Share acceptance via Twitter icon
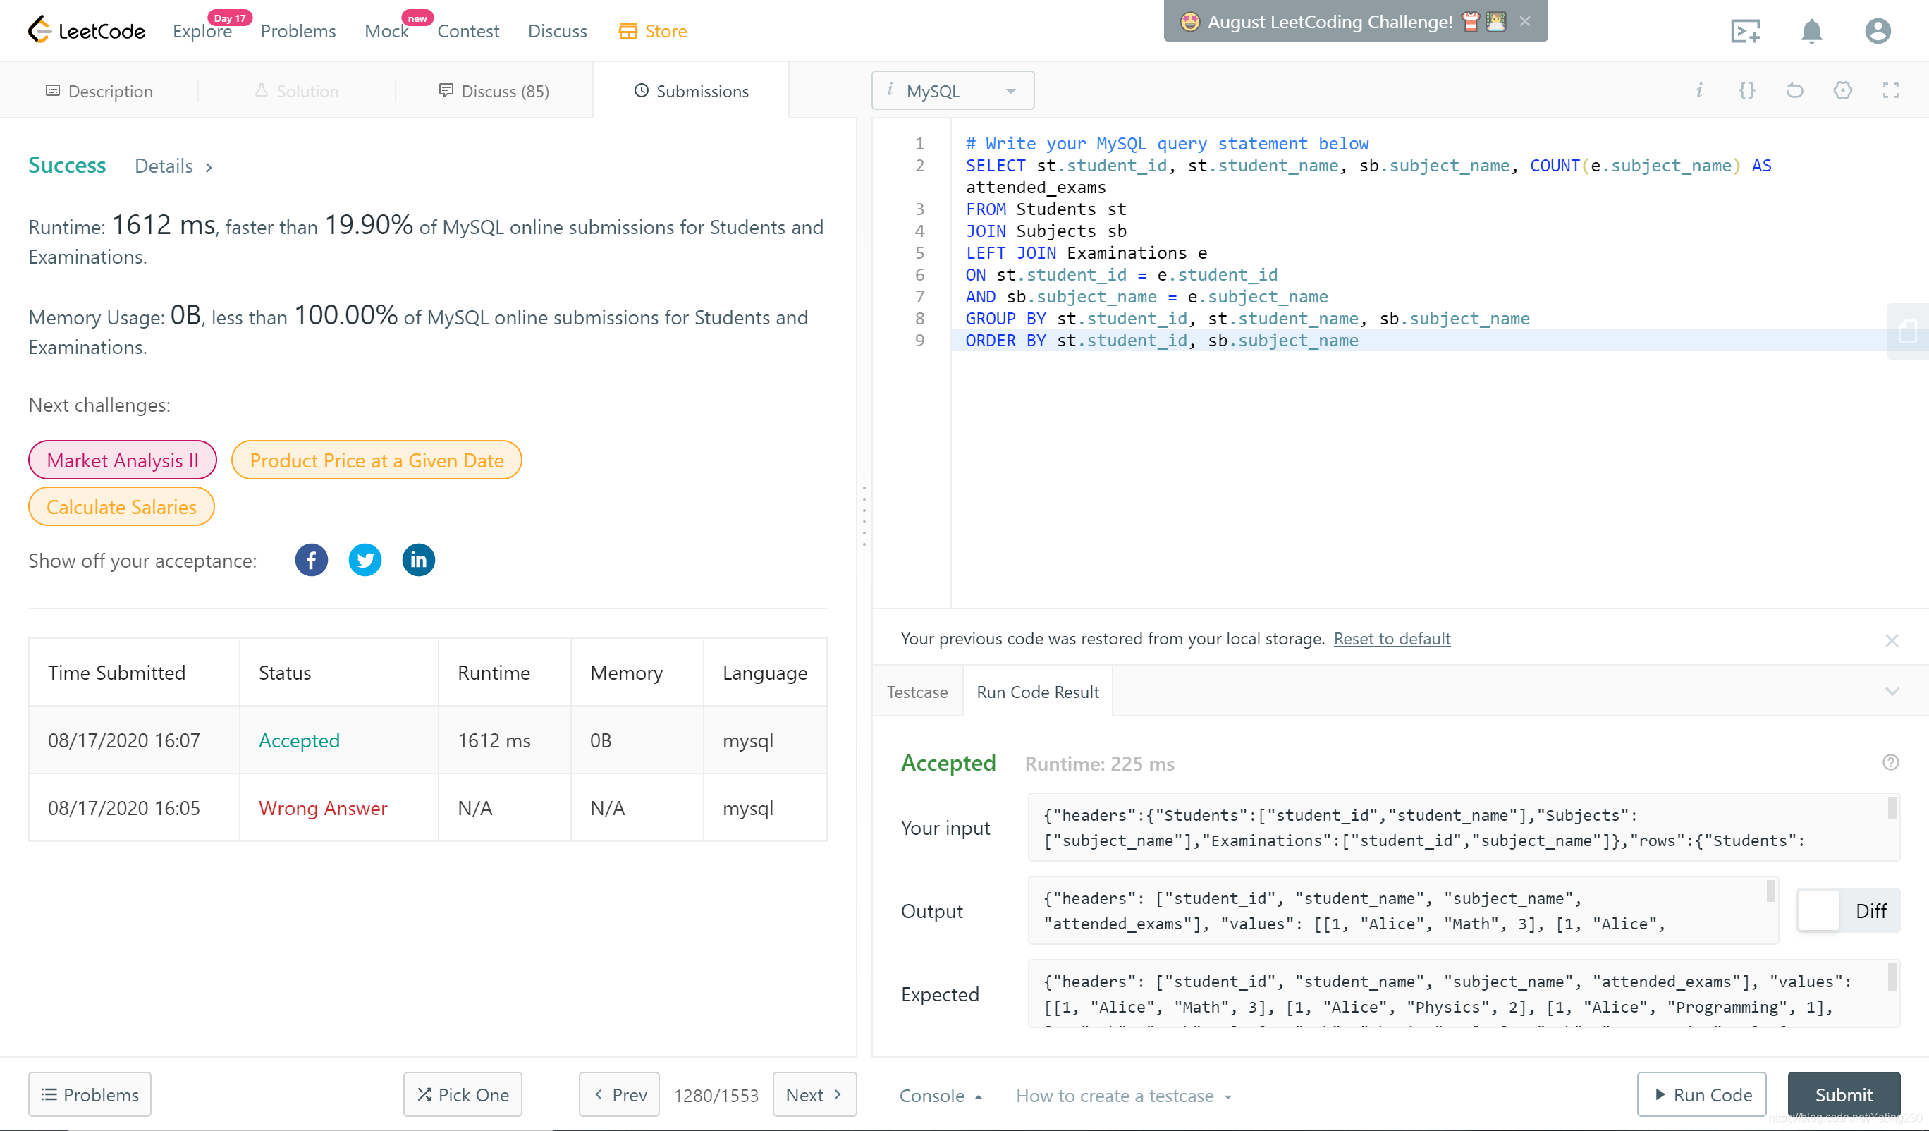Viewport: 1929px width, 1131px height. tap(365, 560)
